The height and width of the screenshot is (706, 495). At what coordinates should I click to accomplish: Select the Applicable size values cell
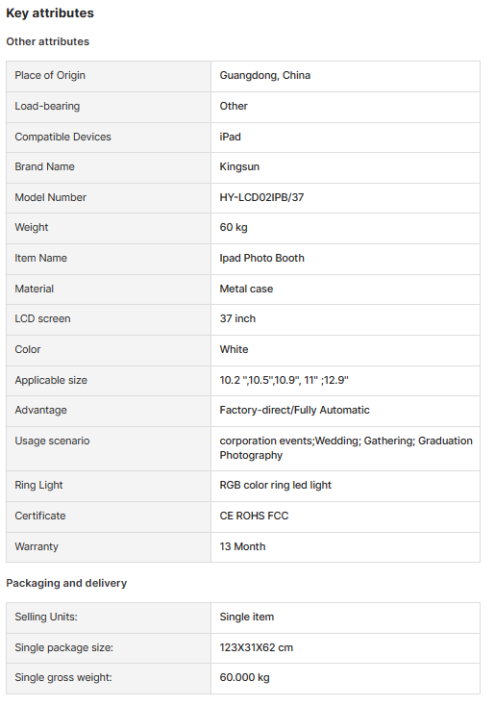(x=345, y=381)
